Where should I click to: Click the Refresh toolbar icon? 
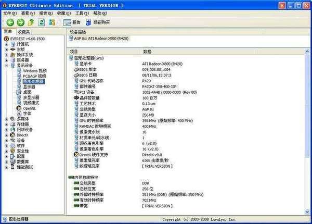point(42,22)
